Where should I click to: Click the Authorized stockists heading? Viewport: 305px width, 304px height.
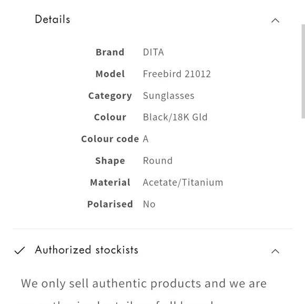click(x=87, y=250)
